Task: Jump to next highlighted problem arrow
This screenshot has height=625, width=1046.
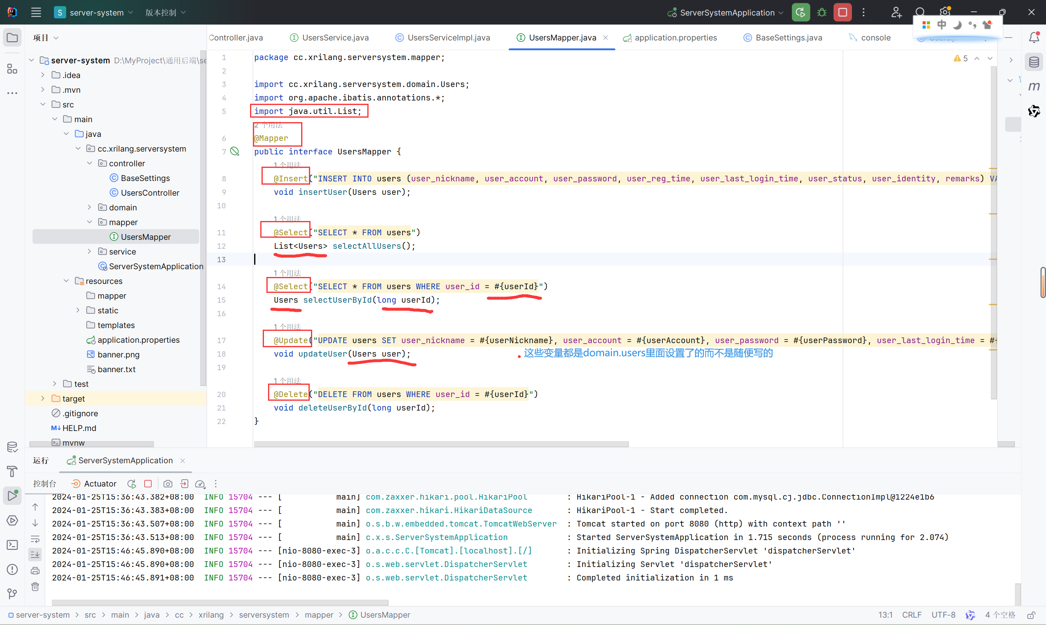Action: [990, 58]
